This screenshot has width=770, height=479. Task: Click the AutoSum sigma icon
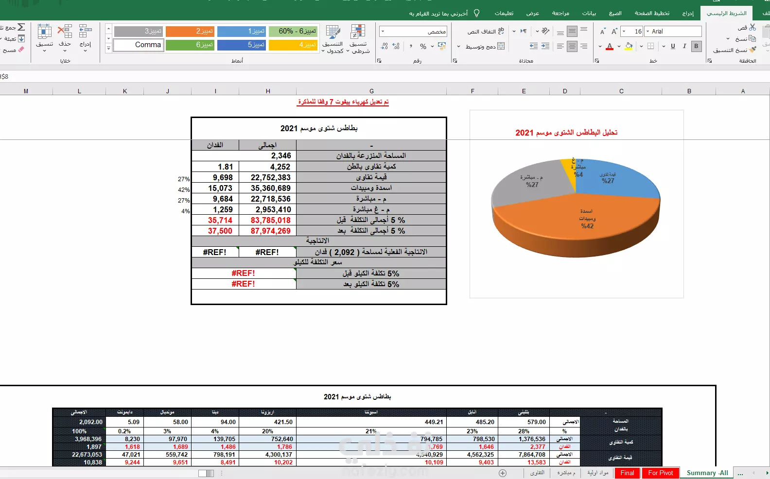(21, 28)
